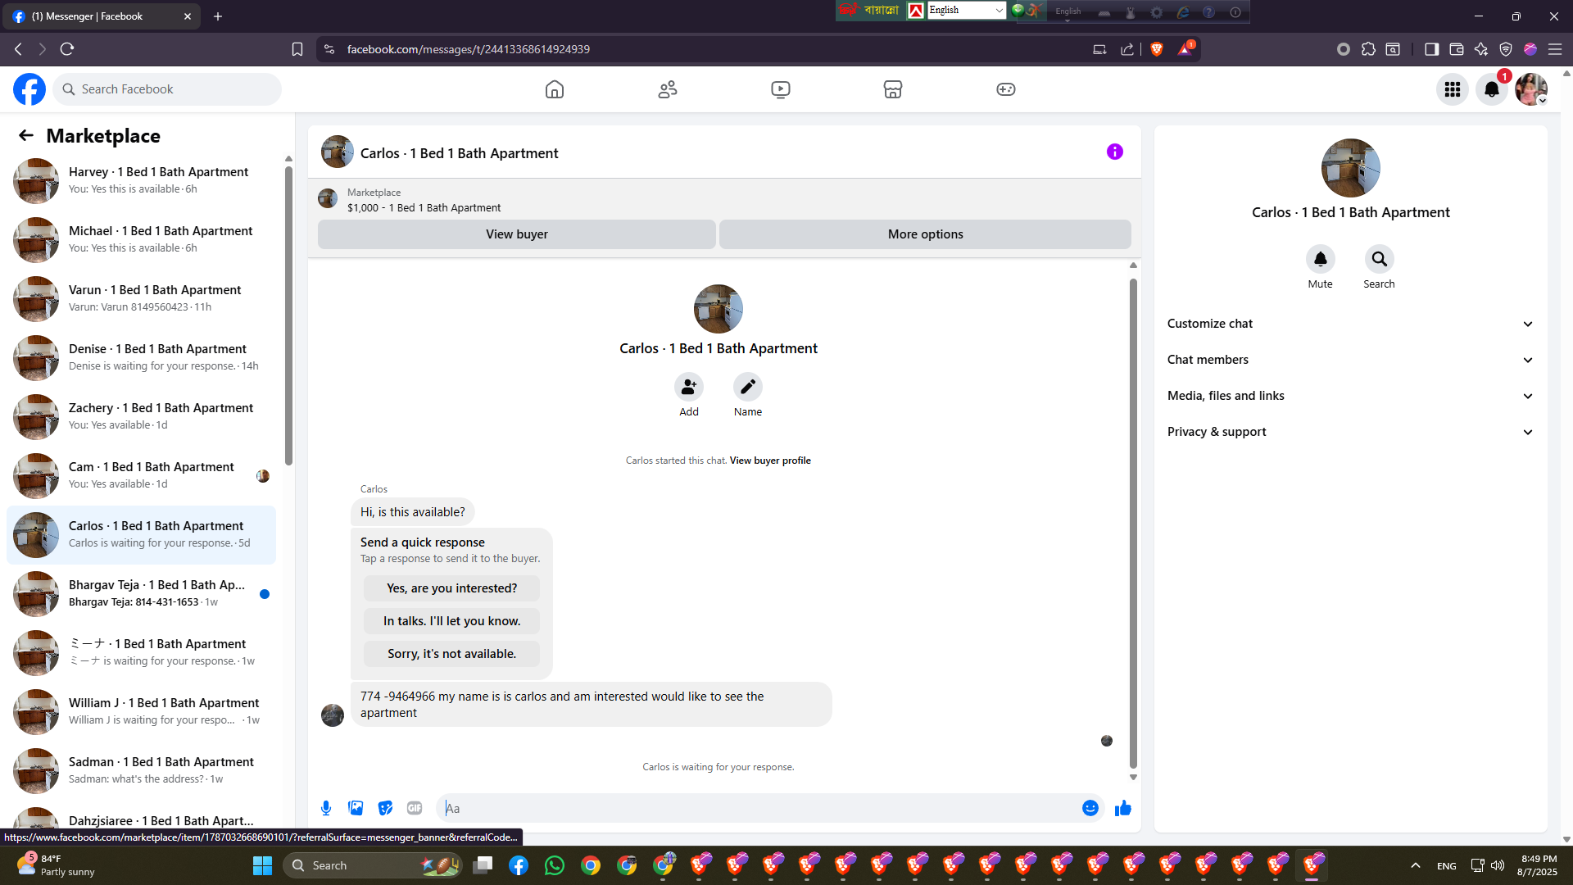Open the Facebook menu grid icon
Image resolution: width=1573 pixels, height=885 pixels.
pos(1453,89)
